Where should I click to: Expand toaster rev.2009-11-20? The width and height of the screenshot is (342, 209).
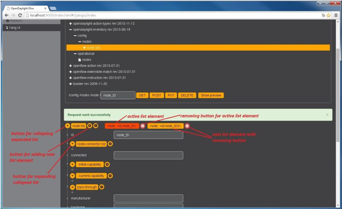click(70, 84)
